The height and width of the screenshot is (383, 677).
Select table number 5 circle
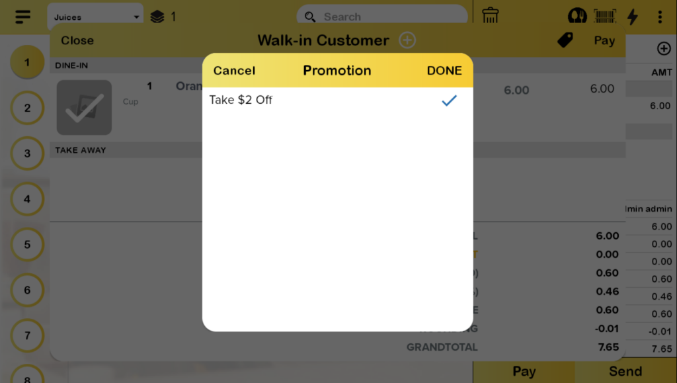[x=27, y=245]
